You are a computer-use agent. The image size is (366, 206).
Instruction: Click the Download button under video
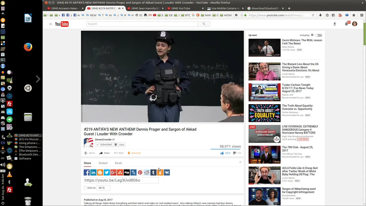point(134,153)
